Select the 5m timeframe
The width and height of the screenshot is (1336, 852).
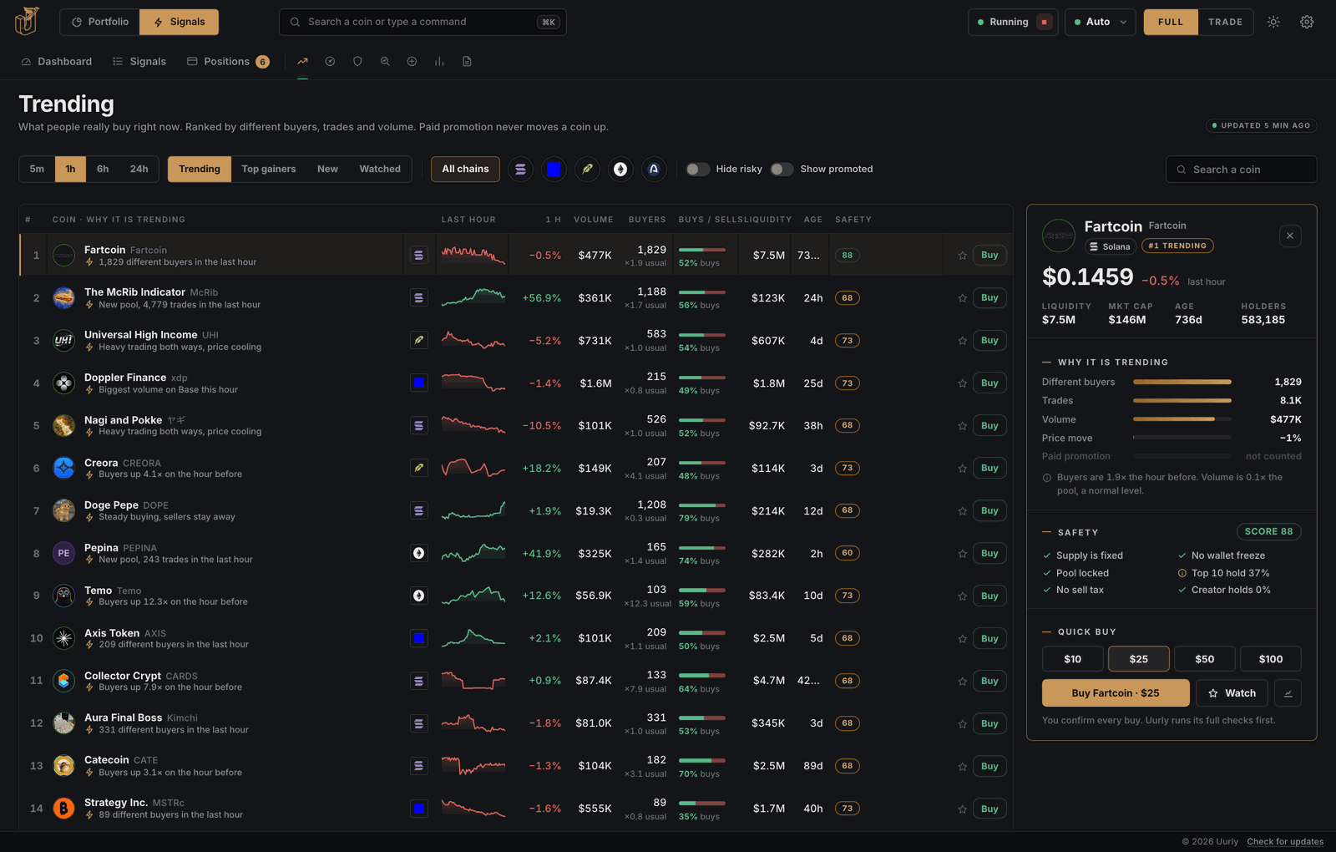click(x=37, y=169)
